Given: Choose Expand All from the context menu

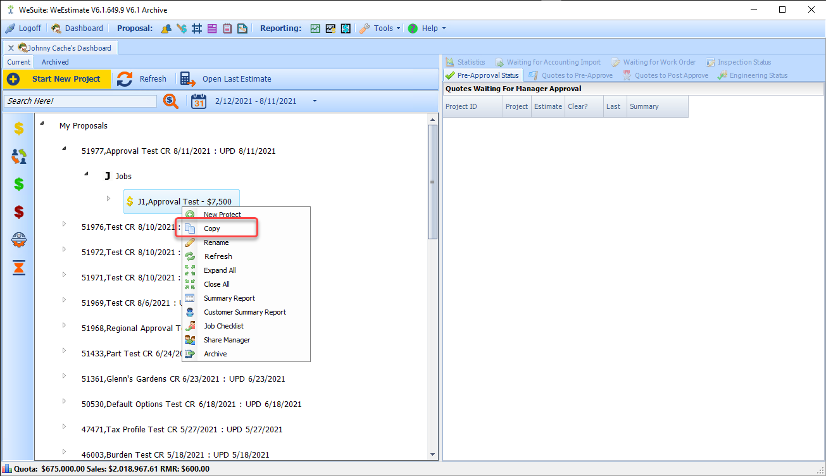Looking at the screenshot, I should pos(246,270).
